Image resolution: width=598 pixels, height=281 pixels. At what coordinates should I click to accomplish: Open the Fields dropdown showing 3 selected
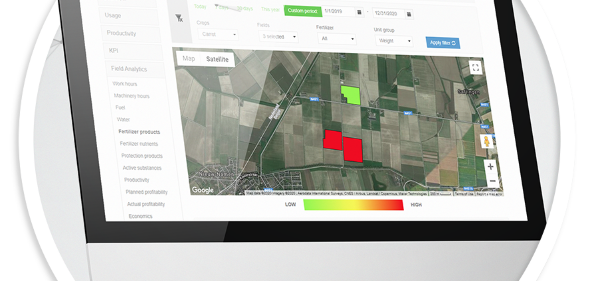tap(278, 36)
